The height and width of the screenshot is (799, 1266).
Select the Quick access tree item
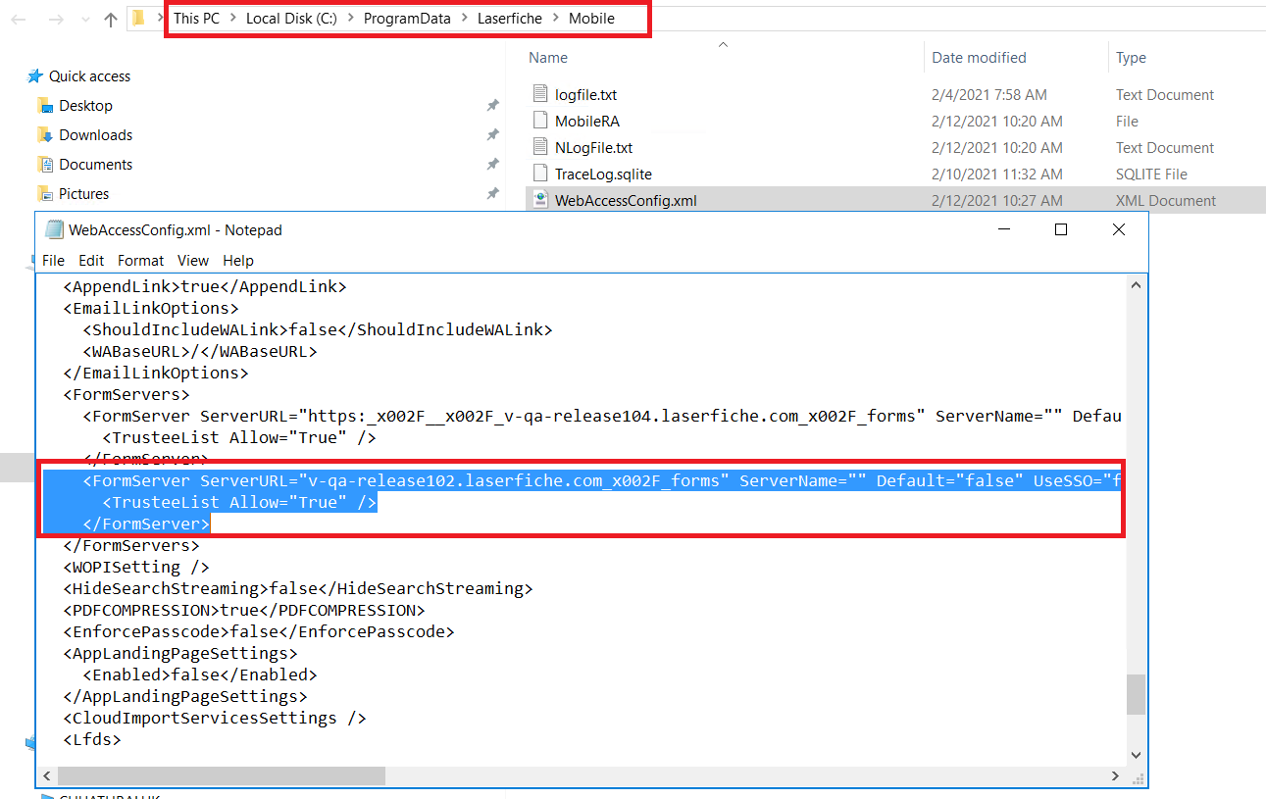click(89, 75)
